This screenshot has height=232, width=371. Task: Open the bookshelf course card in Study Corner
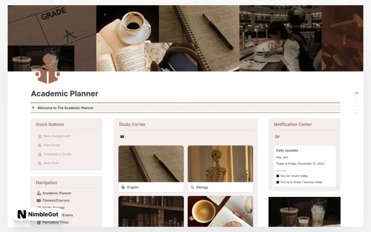(151, 211)
